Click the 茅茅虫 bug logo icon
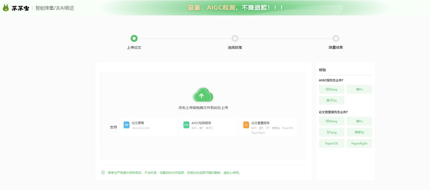Viewport: 430px width, 190px height. [x=6, y=8]
